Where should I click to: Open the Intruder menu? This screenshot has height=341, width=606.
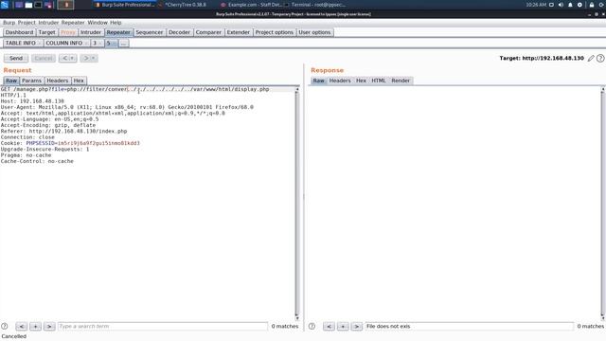48,23
